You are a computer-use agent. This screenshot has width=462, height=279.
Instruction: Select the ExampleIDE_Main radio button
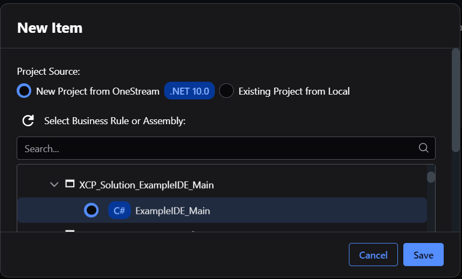click(92, 210)
